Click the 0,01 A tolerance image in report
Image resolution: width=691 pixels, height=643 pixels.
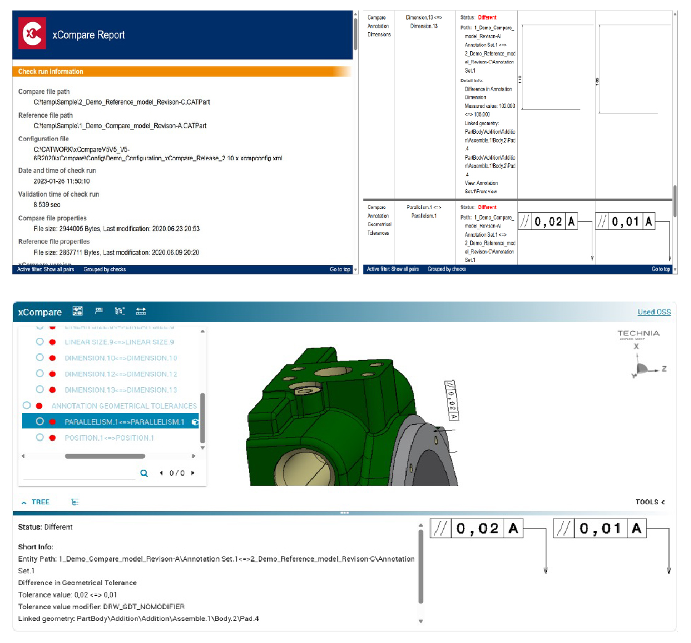(625, 221)
